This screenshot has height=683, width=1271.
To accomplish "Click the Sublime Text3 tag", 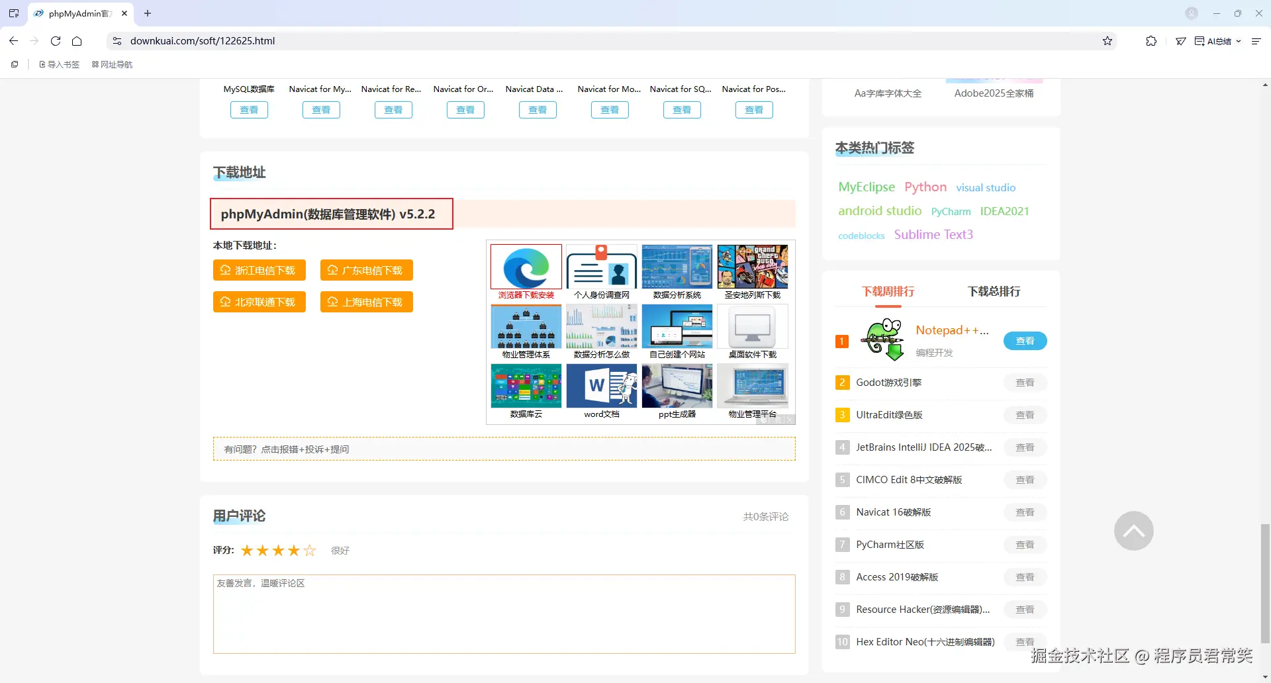I will (x=933, y=235).
